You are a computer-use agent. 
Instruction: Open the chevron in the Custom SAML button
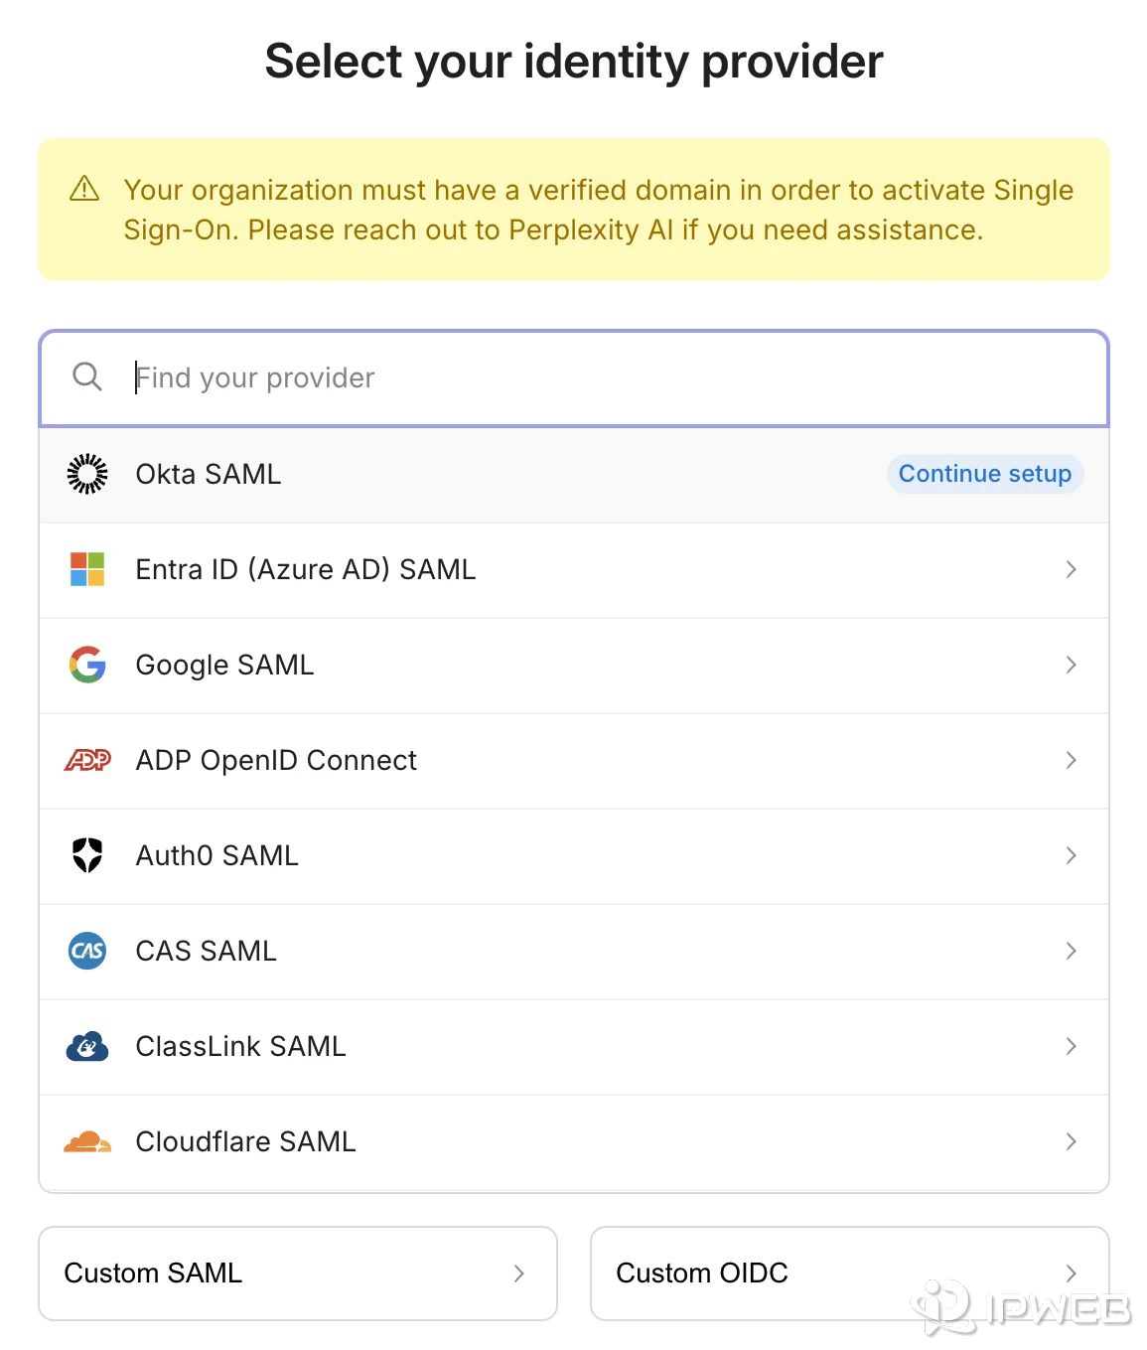coord(518,1274)
